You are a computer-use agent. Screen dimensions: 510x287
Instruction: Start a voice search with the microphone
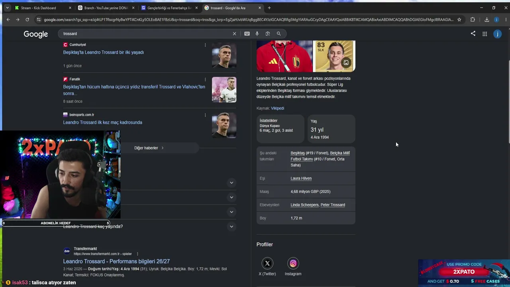257,34
